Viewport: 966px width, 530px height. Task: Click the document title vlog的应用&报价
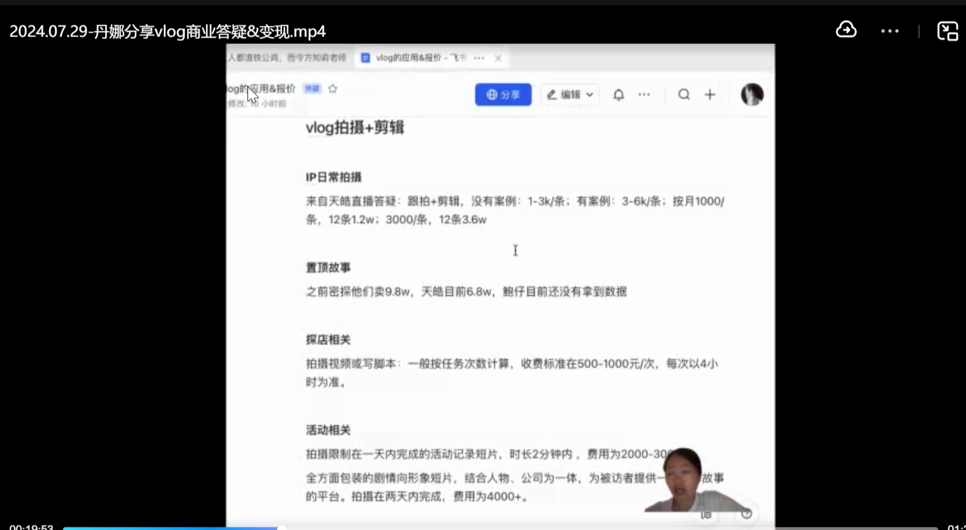258,89
